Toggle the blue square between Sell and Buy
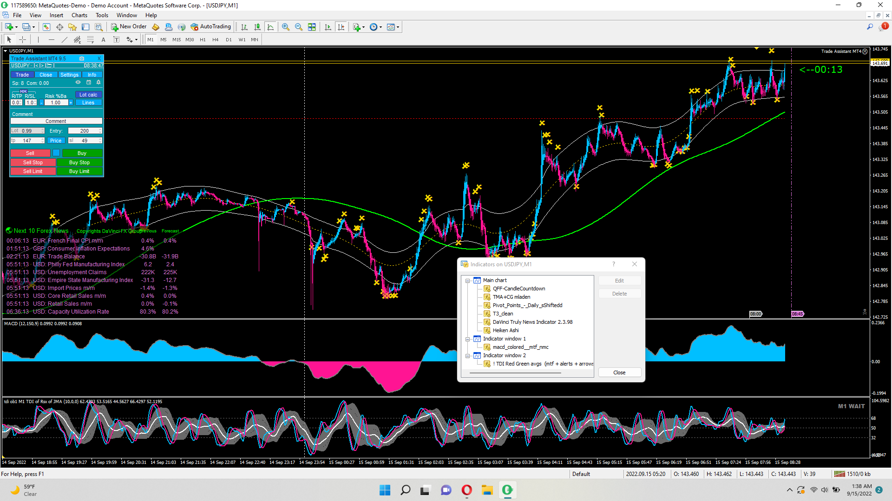This screenshot has height=501, width=892. click(56, 153)
